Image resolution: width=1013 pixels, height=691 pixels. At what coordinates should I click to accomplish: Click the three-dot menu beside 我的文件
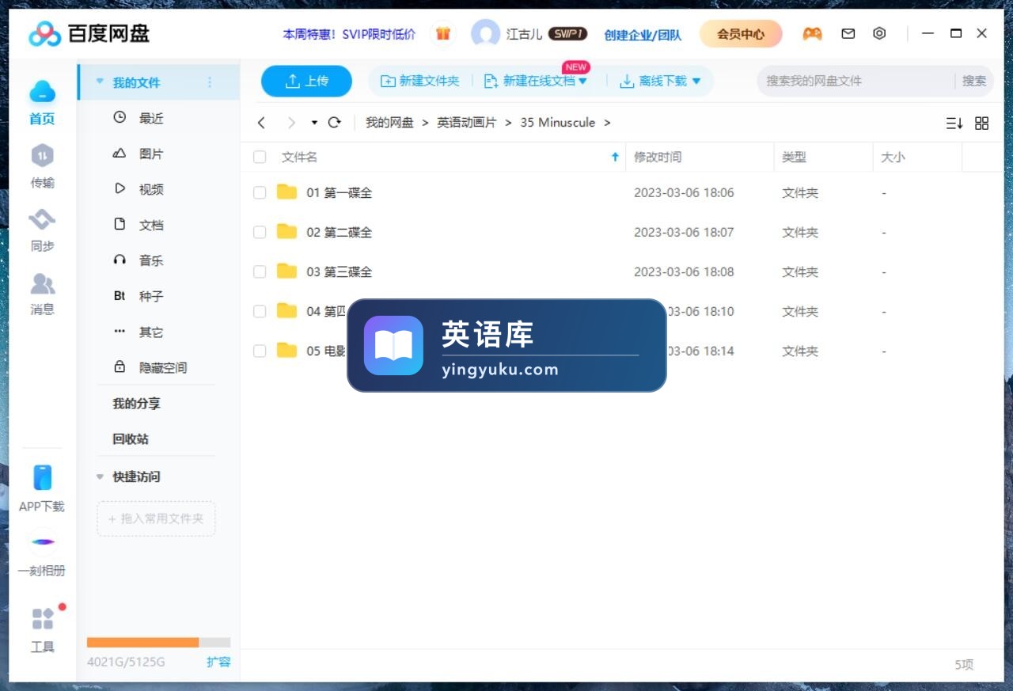click(210, 82)
